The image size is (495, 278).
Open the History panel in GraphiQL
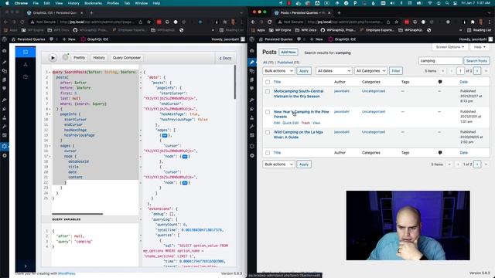(99, 58)
